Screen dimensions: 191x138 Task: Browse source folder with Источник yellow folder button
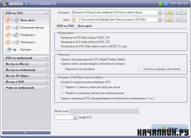click(170, 12)
